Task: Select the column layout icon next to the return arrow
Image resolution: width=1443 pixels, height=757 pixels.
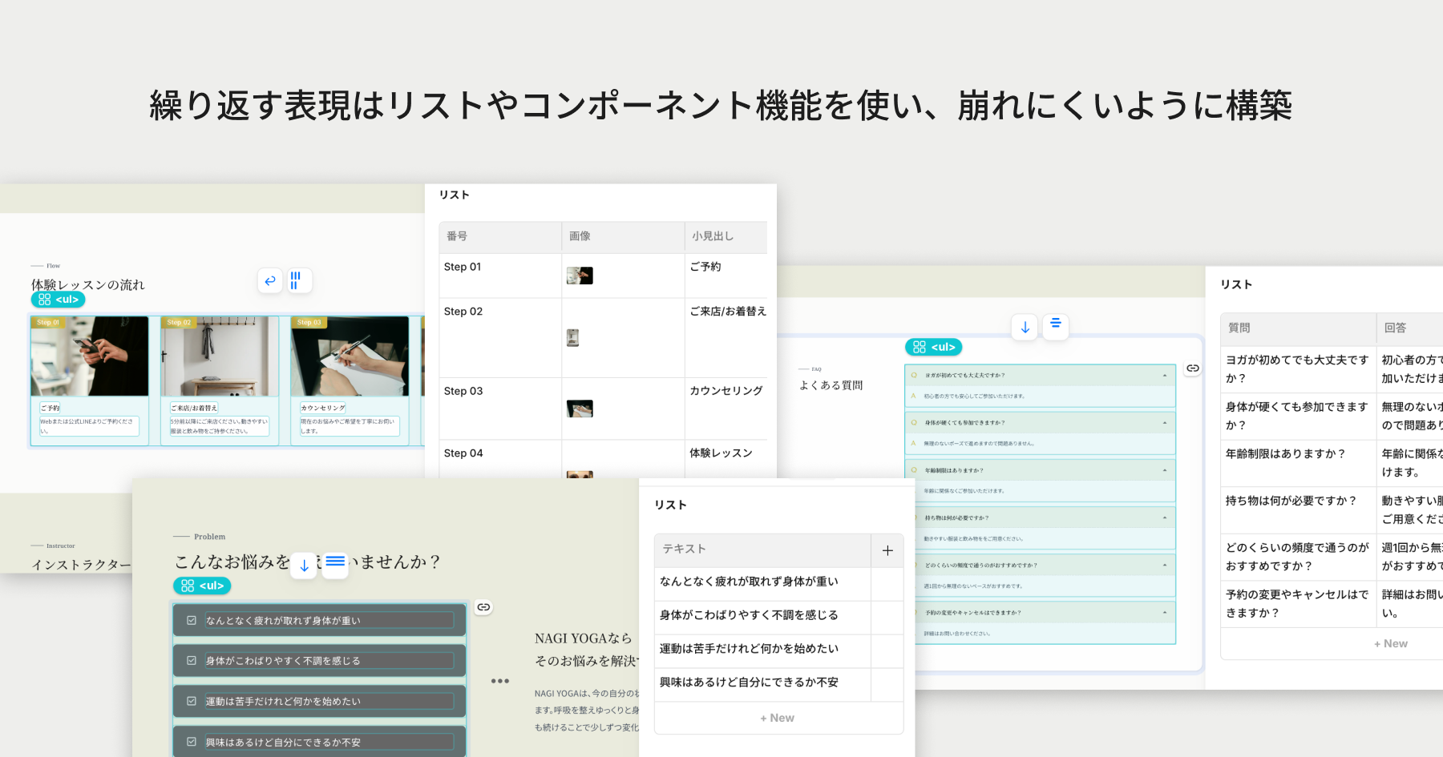Action: point(299,280)
